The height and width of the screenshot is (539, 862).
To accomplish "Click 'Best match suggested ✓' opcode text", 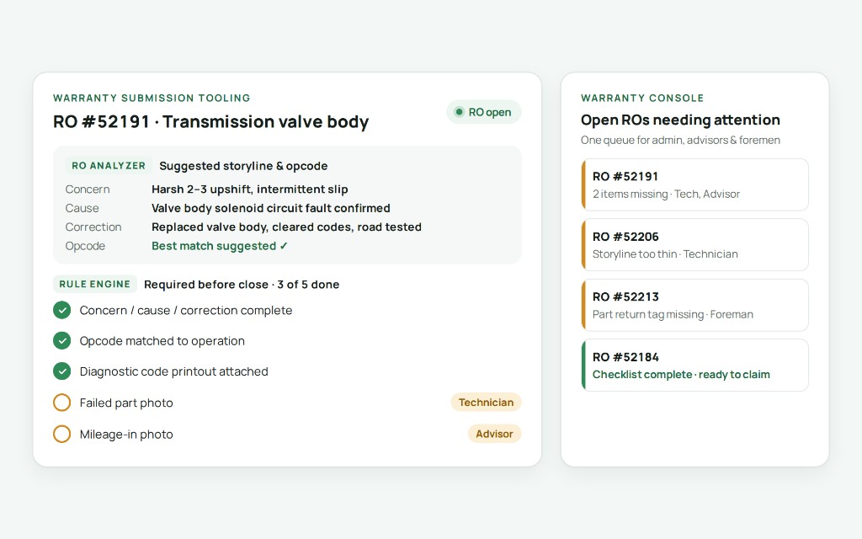I will click(x=220, y=246).
